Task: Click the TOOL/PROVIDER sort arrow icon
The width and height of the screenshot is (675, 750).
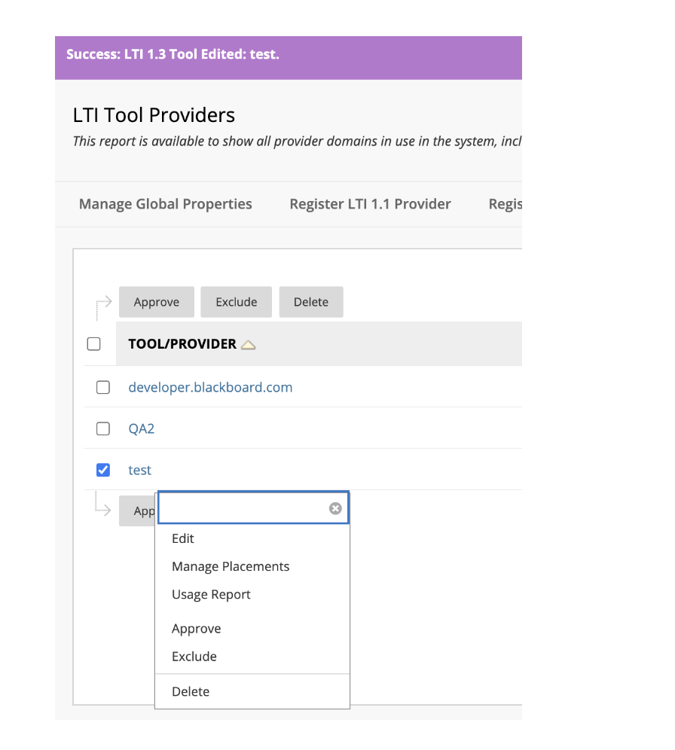Action: 249,344
